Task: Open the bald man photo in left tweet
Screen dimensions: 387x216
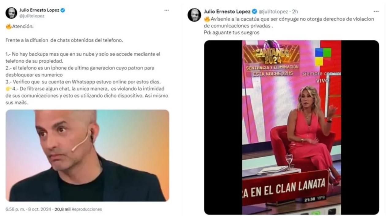Action: pos(87,156)
